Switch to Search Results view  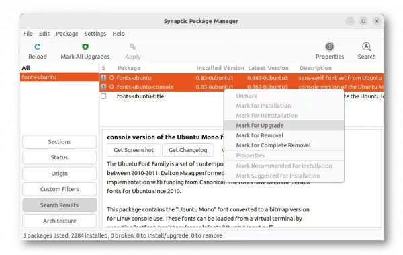59,205
